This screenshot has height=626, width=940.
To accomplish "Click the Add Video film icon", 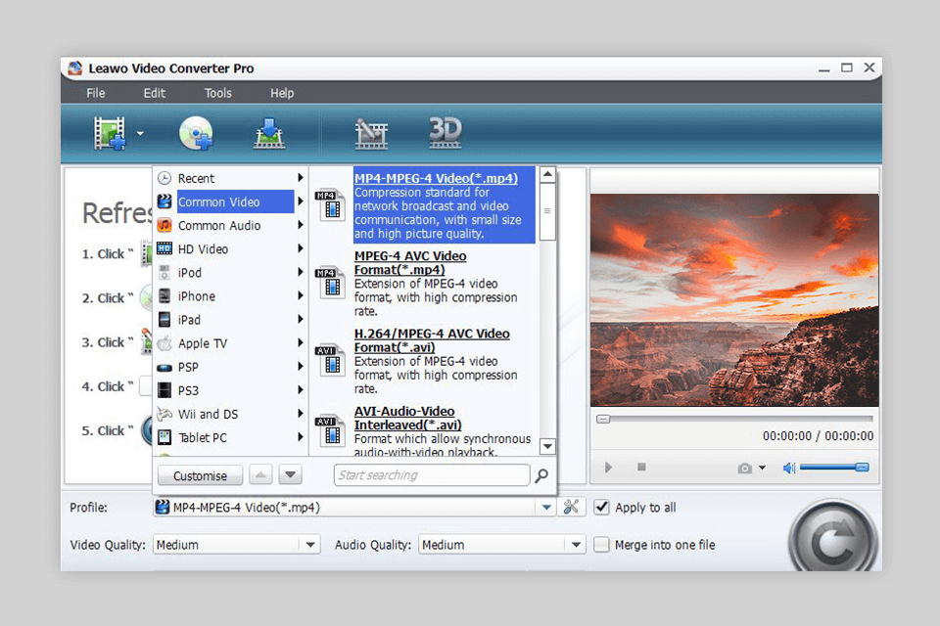I will click(111, 133).
